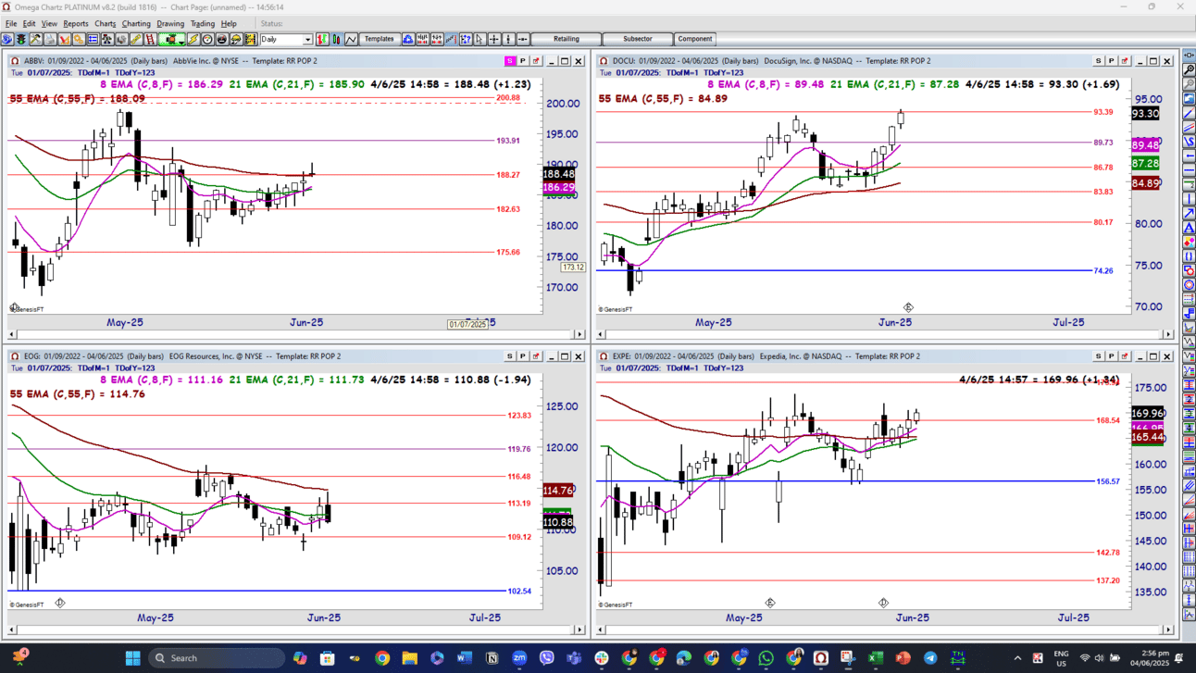Click the Subsector button
Viewport: 1196px width, 673px height.
point(638,39)
